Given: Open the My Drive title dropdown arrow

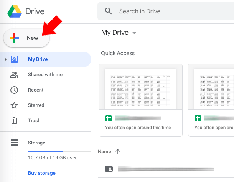Looking at the screenshot, I should point(134,33).
